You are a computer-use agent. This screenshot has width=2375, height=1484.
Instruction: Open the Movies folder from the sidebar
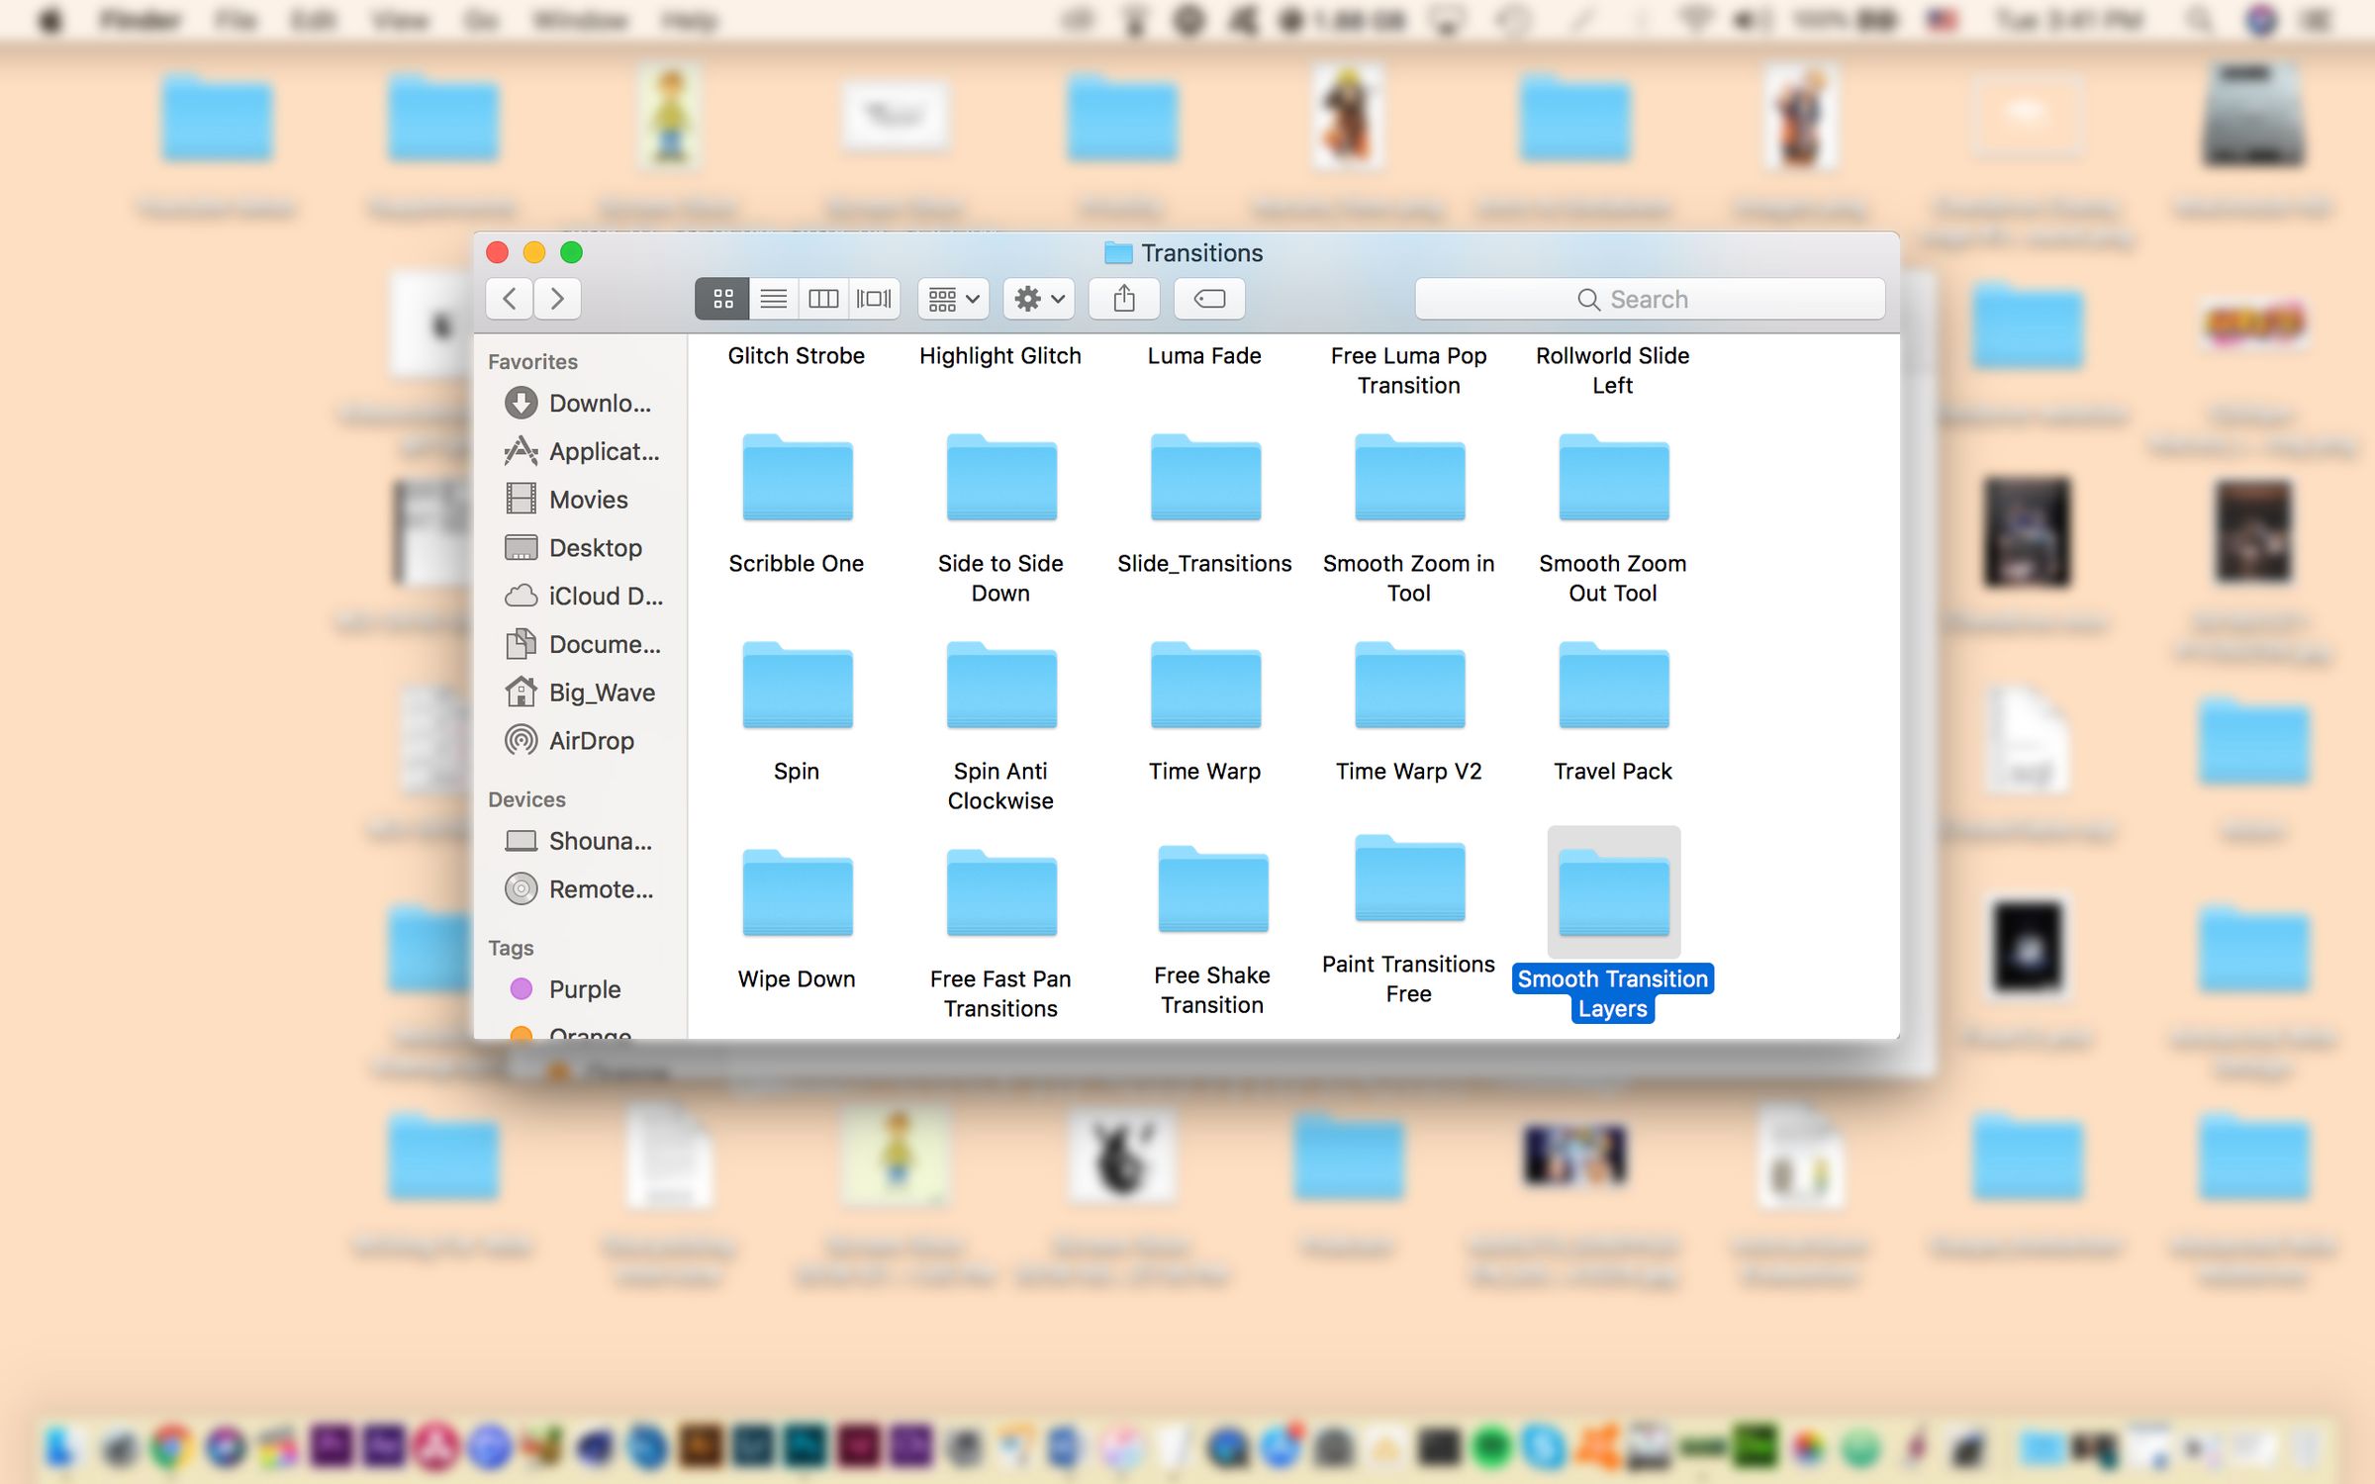(x=588, y=500)
